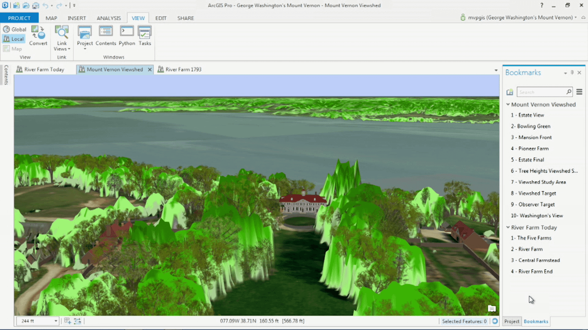Image resolution: width=588 pixels, height=330 pixels.
Task: Open the PROJECT tab
Action: click(x=19, y=18)
